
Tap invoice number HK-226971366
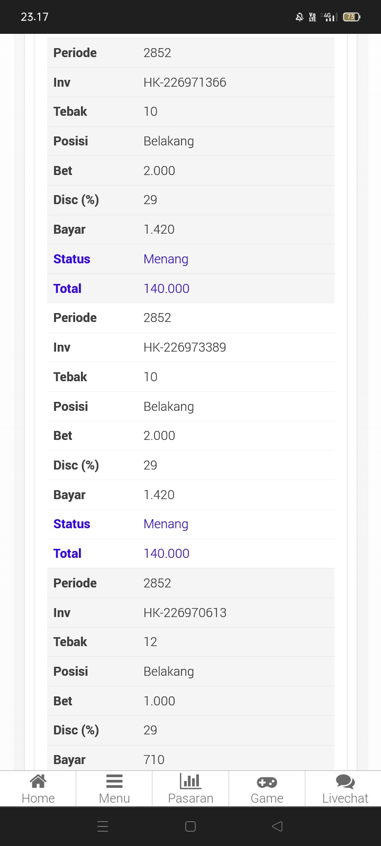(185, 82)
